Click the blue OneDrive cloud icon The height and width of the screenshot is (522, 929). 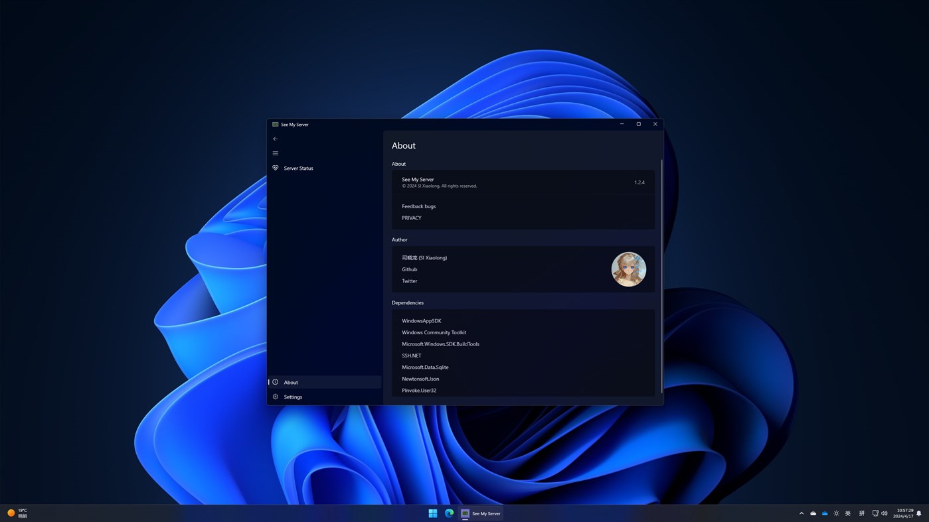824,513
